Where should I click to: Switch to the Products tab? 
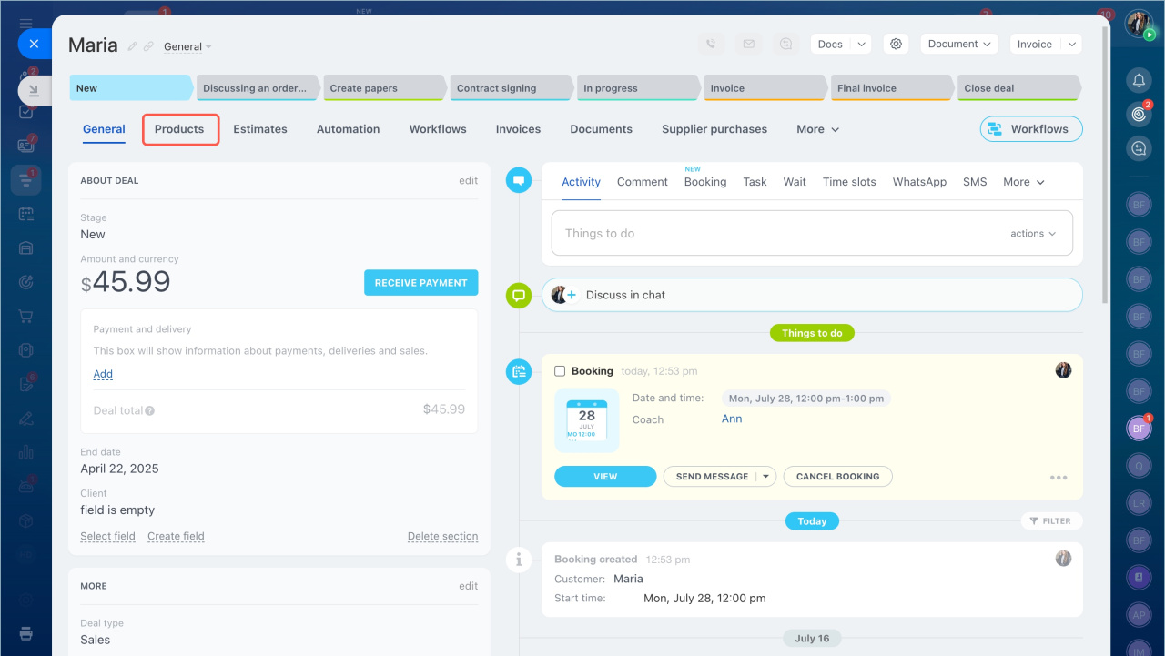tap(179, 129)
